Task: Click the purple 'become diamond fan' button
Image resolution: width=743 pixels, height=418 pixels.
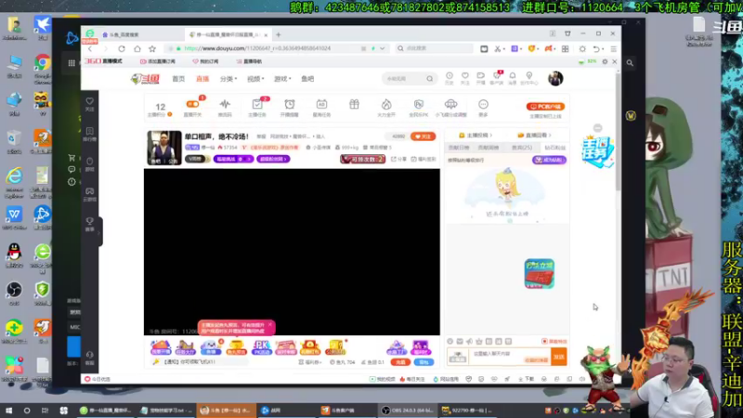Action: click(549, 160)
